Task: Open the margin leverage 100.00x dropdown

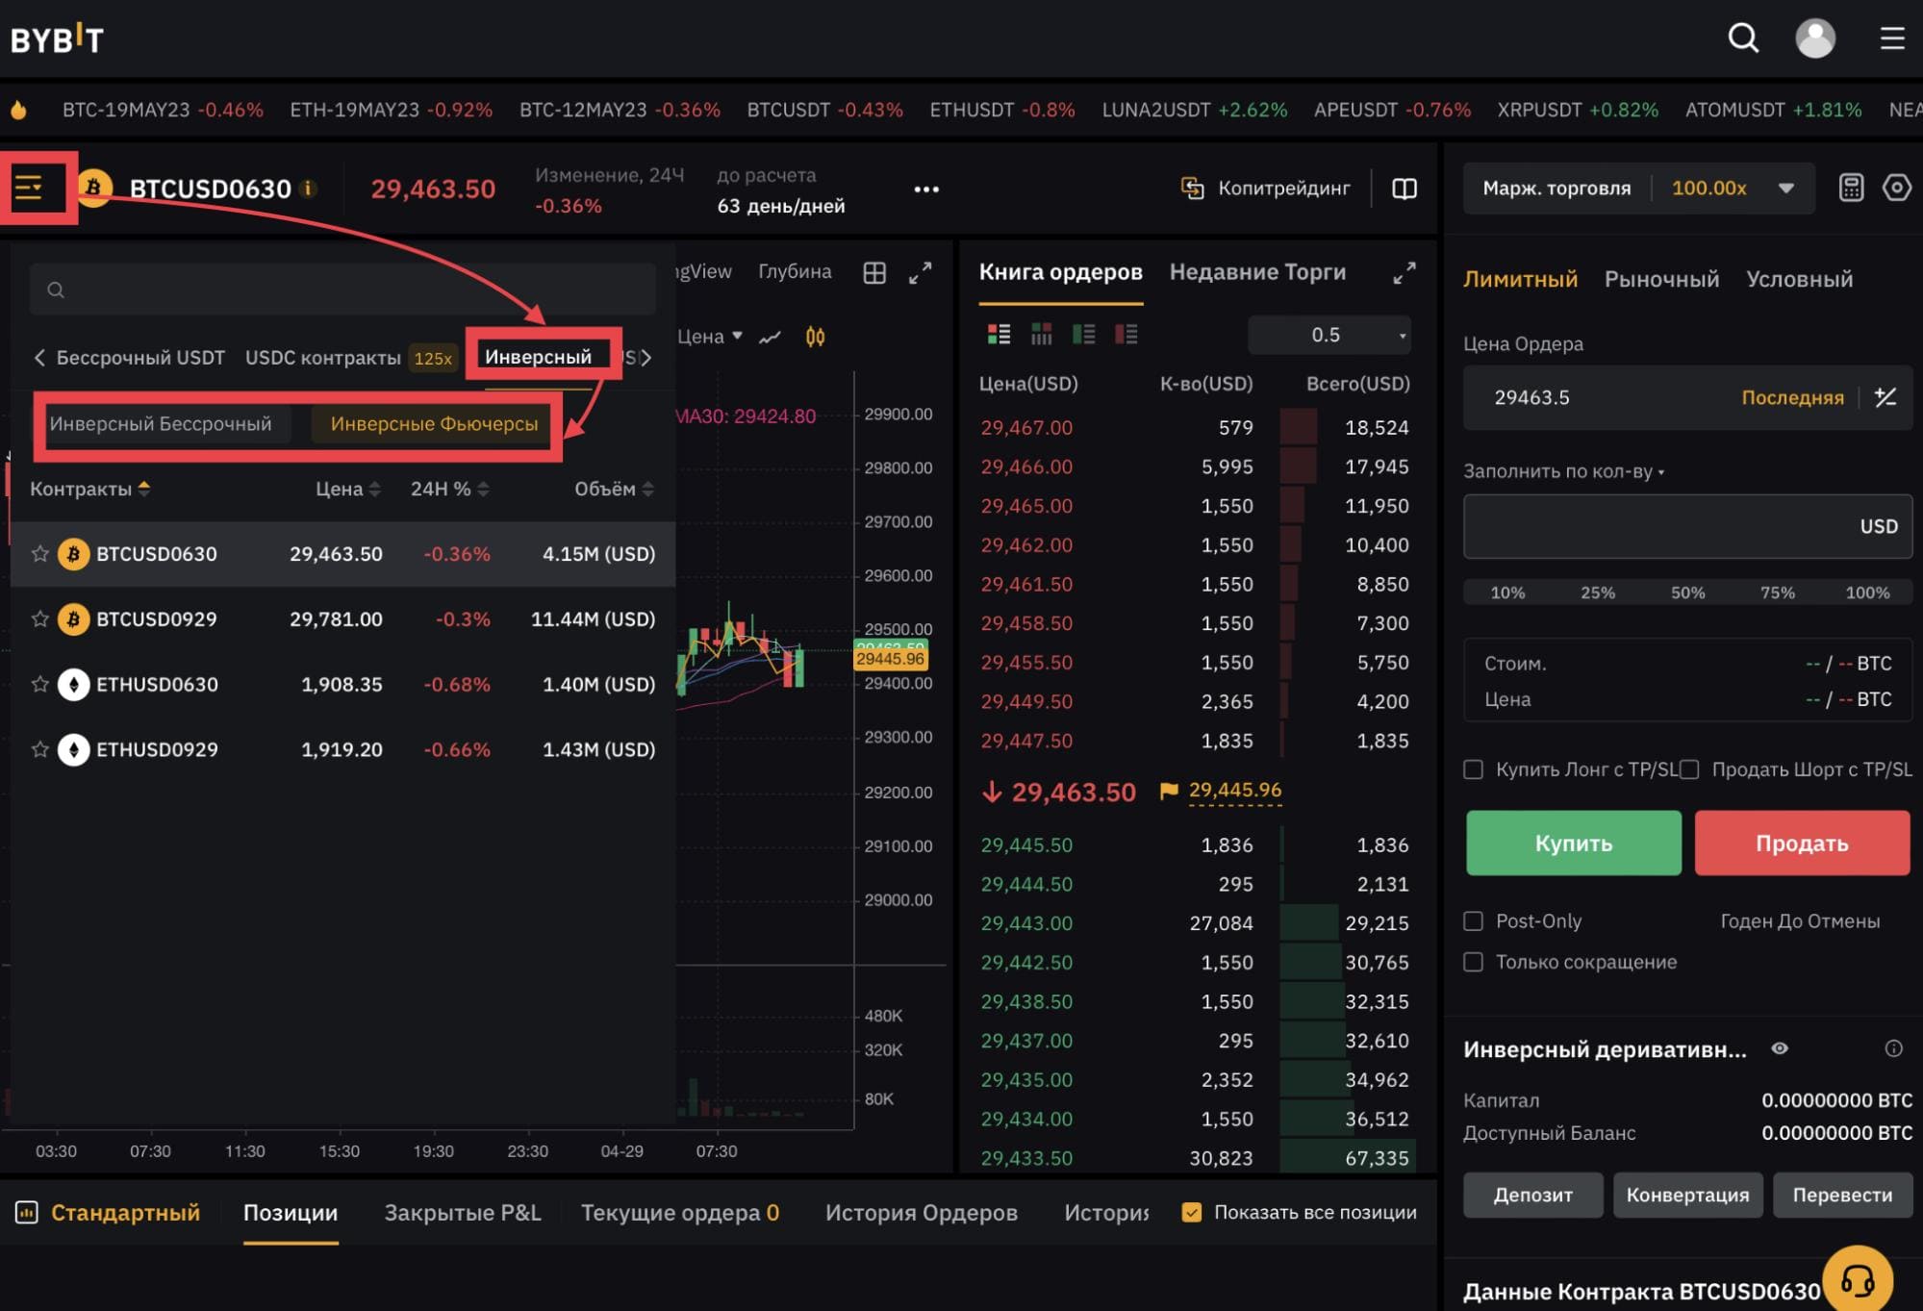Action: (x=1733, y=188)
